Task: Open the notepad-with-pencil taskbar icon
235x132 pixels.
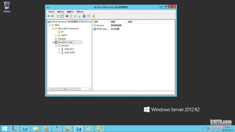Action: click(x=99, y=128)
